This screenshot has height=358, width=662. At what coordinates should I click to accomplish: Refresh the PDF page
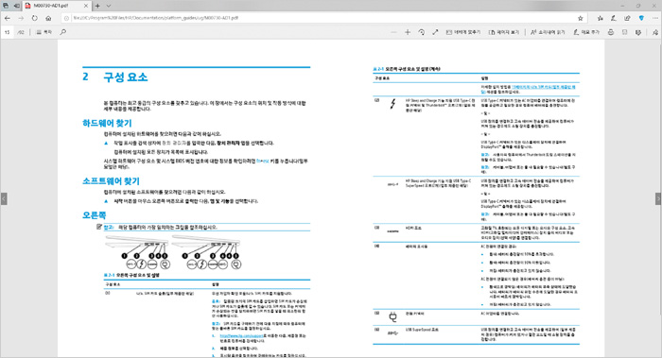[x=35, y=18]
